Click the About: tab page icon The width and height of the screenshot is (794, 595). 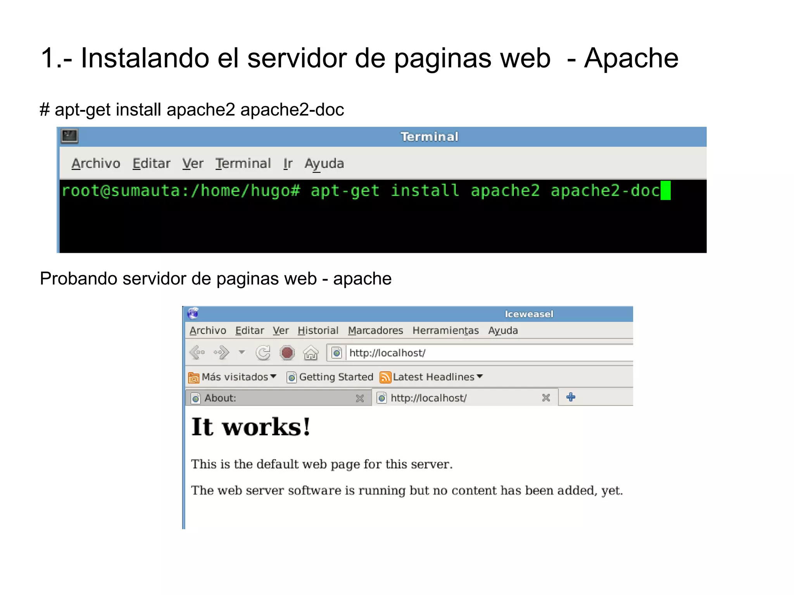[196, 398]
